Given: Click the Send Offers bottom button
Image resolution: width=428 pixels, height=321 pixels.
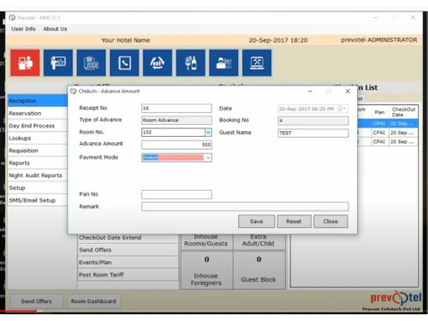Looking at the screenshot, I should (x=37, y=301).
